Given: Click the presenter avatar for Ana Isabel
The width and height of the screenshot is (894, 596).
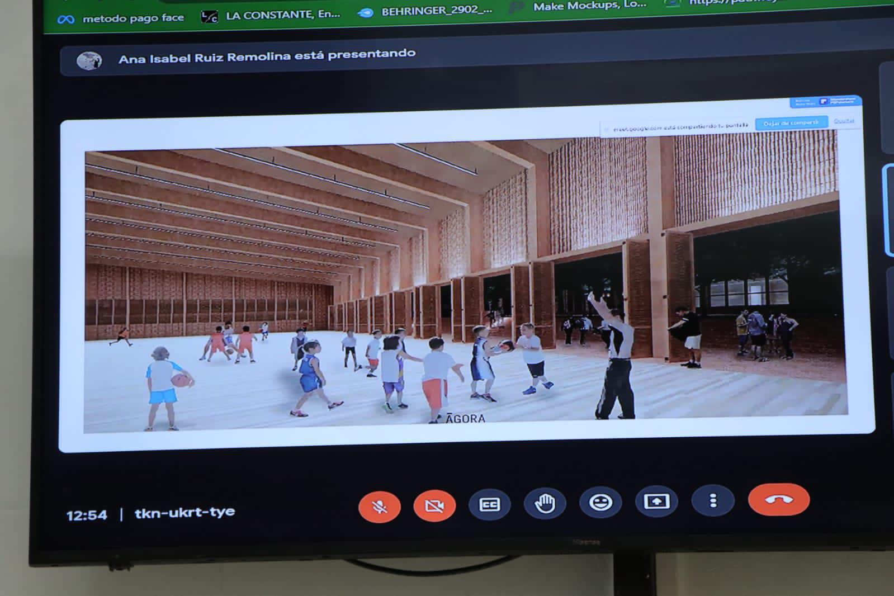Looking at the screenshot, I should (89, 60).
